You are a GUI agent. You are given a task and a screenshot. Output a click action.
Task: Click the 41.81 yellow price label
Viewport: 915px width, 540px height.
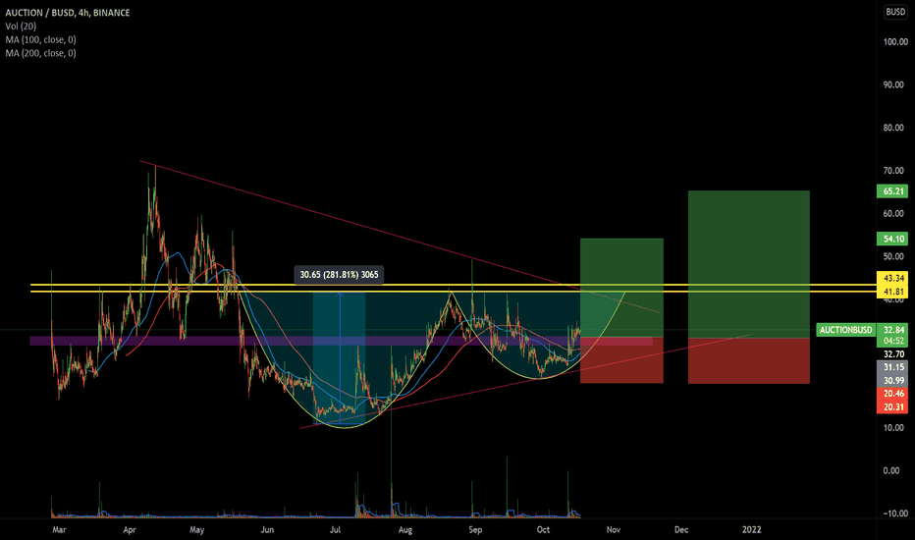892,292
